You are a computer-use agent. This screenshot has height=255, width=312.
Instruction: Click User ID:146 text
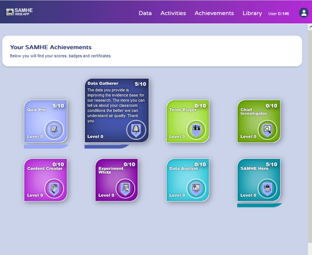(x=278, y=14)
